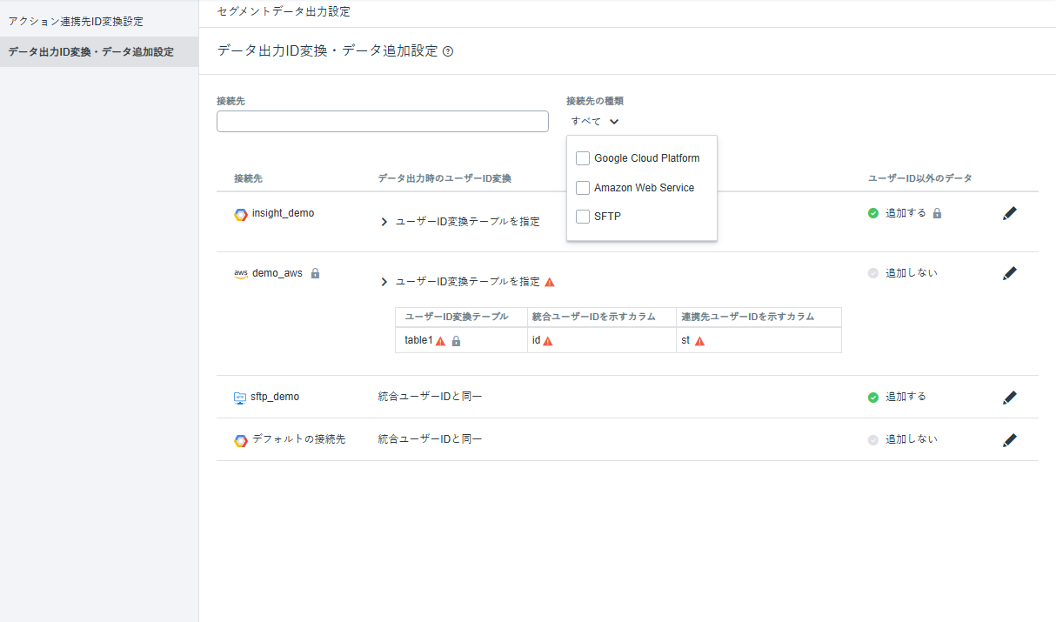
Task: Click the ユーザーID変換テーブル column header
Action: (456, 317)
